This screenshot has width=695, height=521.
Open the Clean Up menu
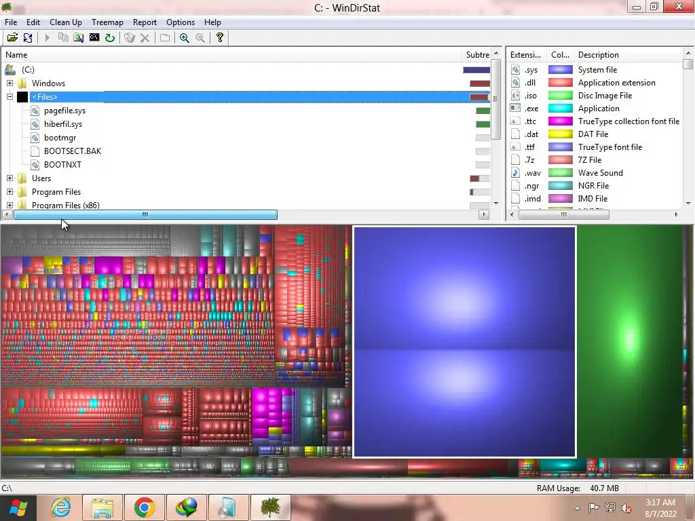point(66,22)
